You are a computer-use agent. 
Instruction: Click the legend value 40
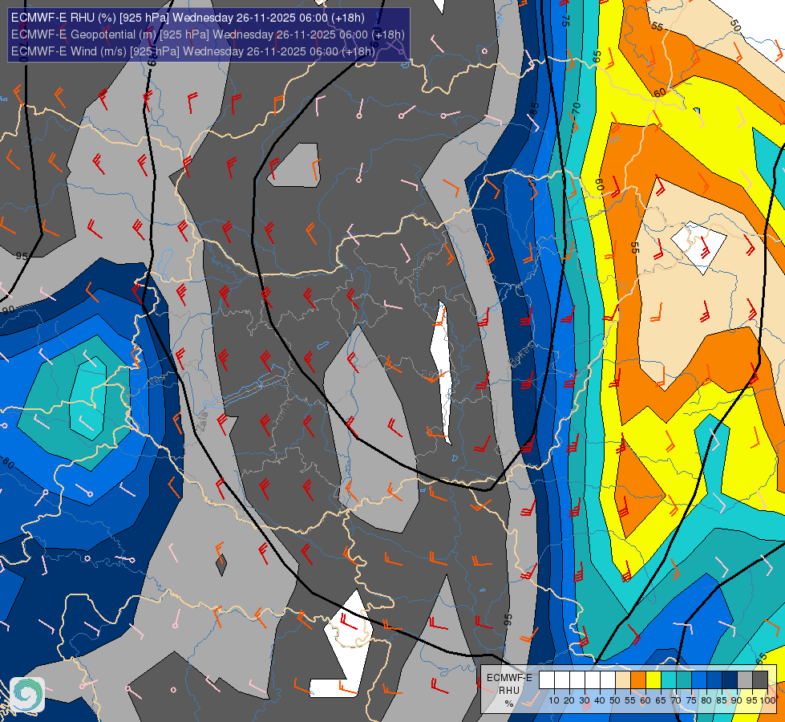(600, 700)
